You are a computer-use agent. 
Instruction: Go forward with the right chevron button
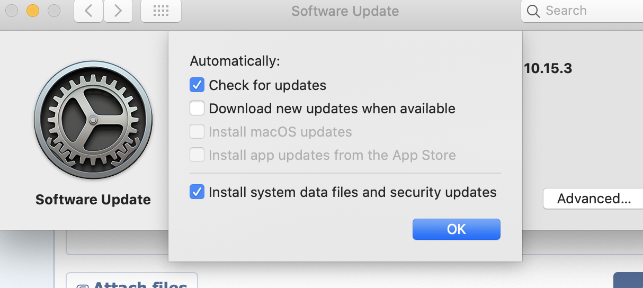click(x=118, y=11)
